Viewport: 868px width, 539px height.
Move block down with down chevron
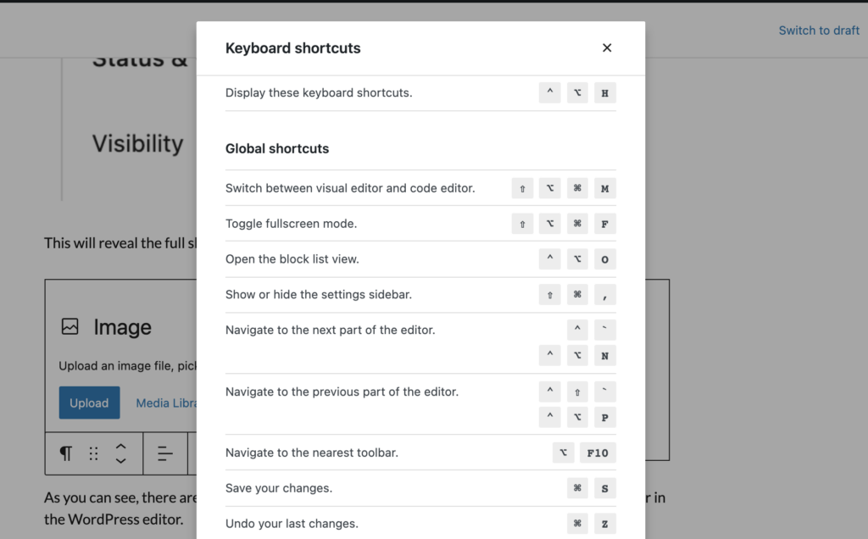(120, 461)
